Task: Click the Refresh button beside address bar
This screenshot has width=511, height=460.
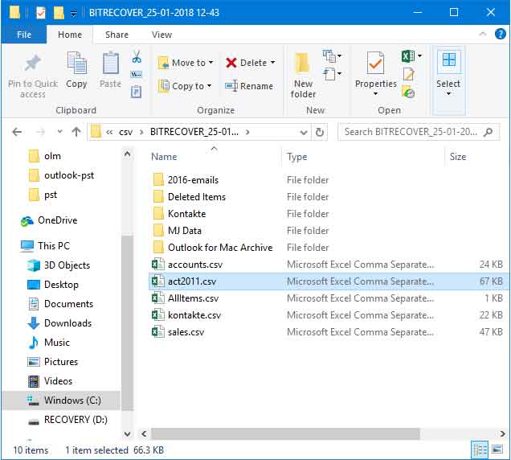Action: click(x=320, y=132)
